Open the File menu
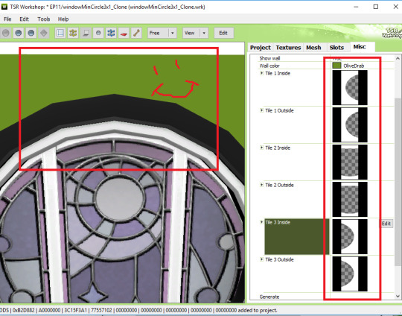Screen dimensions: 402x316 click(x=7, y=19)
